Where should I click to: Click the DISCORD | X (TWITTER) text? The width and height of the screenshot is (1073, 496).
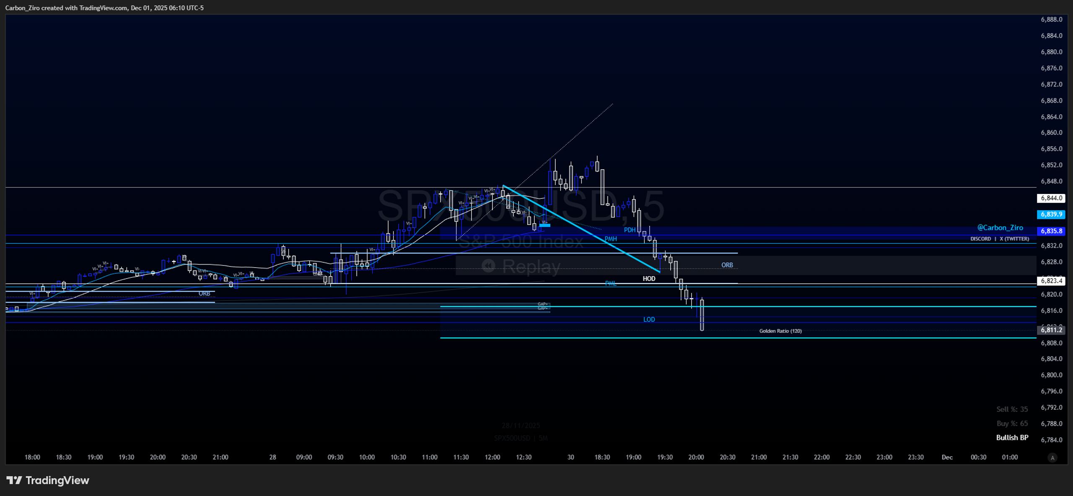(x=1000, y=239)
